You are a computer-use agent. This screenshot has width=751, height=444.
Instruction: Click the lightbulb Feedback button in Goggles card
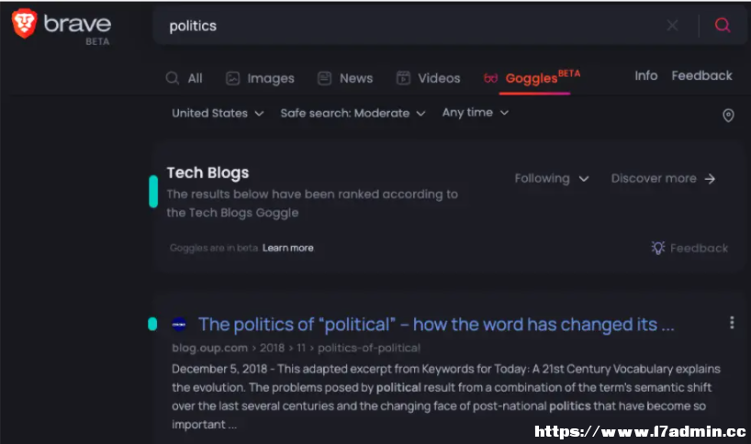pos(689,248)
